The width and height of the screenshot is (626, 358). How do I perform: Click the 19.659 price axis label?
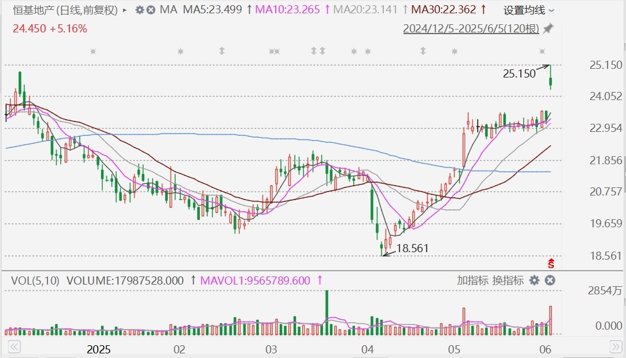(606, 223)
